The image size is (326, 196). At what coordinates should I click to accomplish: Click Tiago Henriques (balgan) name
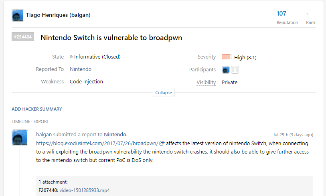pos(58,15)
